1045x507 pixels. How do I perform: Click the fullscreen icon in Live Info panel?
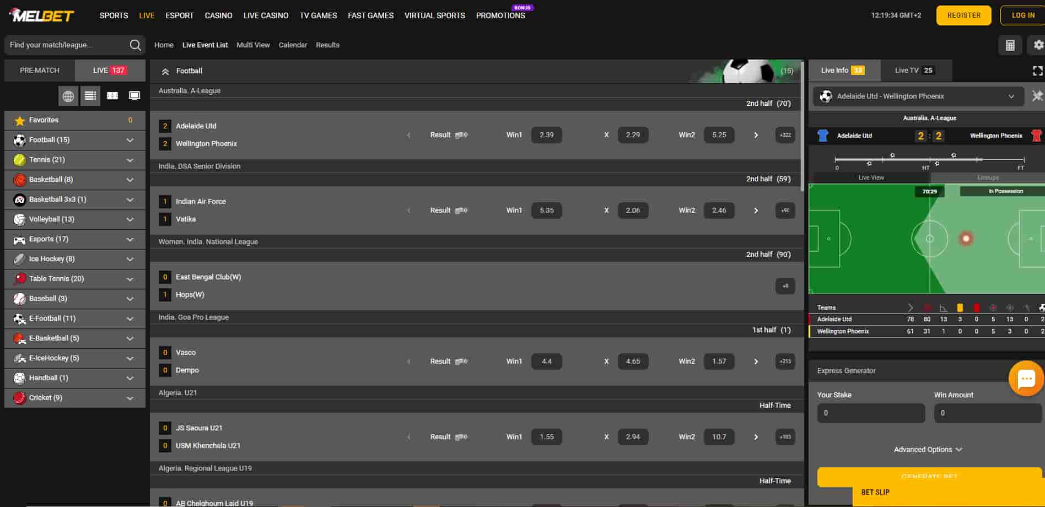[x=1037, y=71]
